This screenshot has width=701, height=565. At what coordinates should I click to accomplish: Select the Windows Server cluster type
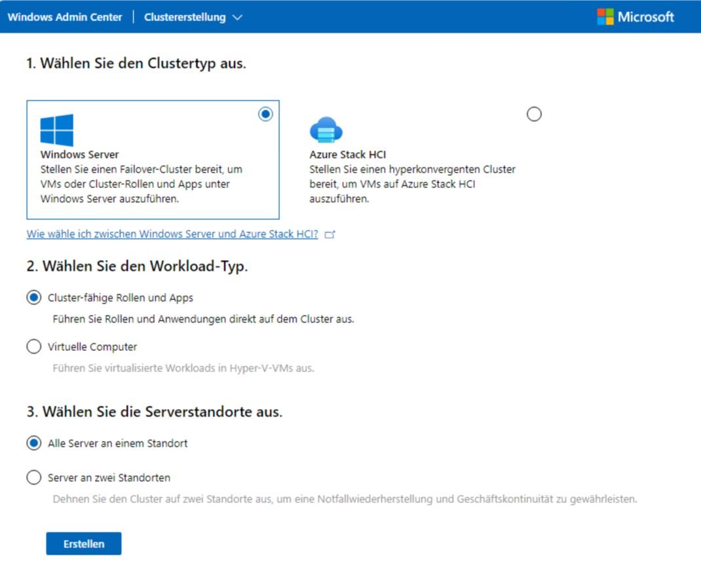265,114
